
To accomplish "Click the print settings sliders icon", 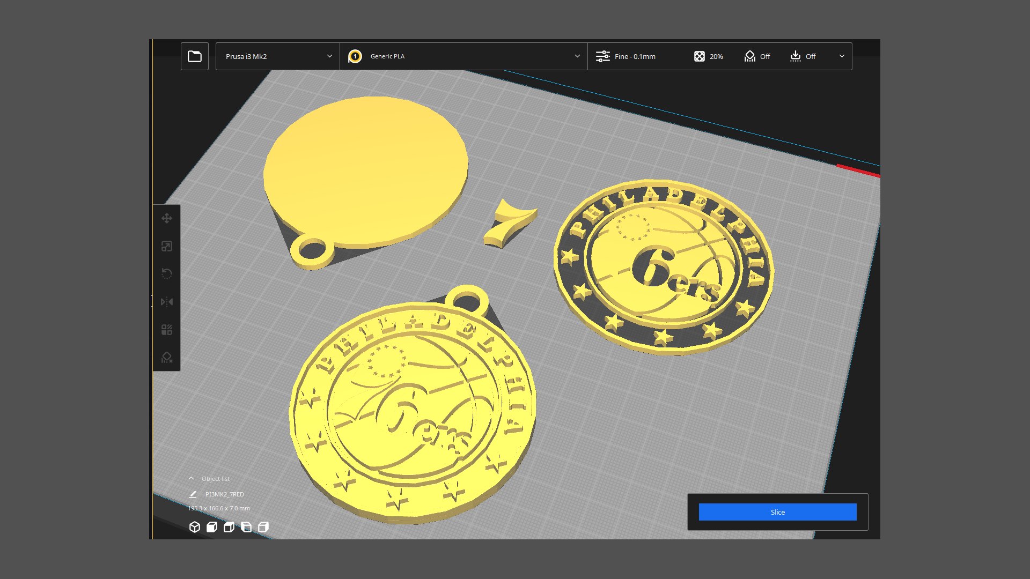I will 602,56.
